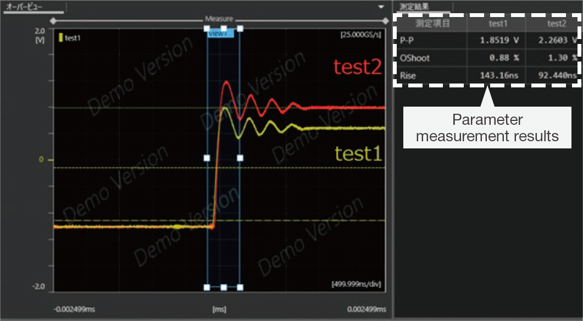This screenshot has width=583, height=321.
Task: Click the bottom-left View1 selection handle
Action: 207,287
